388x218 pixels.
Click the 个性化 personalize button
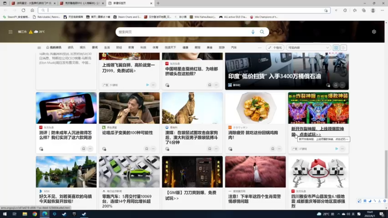275,47
